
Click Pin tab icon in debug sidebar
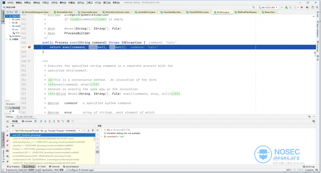(x=7, y=162)
